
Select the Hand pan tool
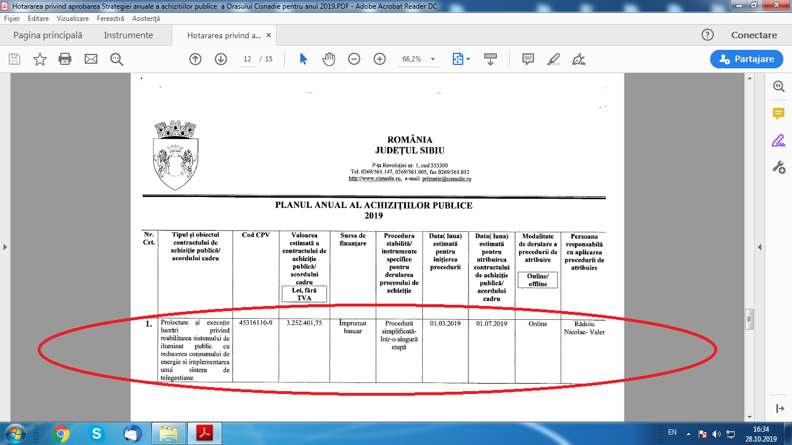coord(329,59)
